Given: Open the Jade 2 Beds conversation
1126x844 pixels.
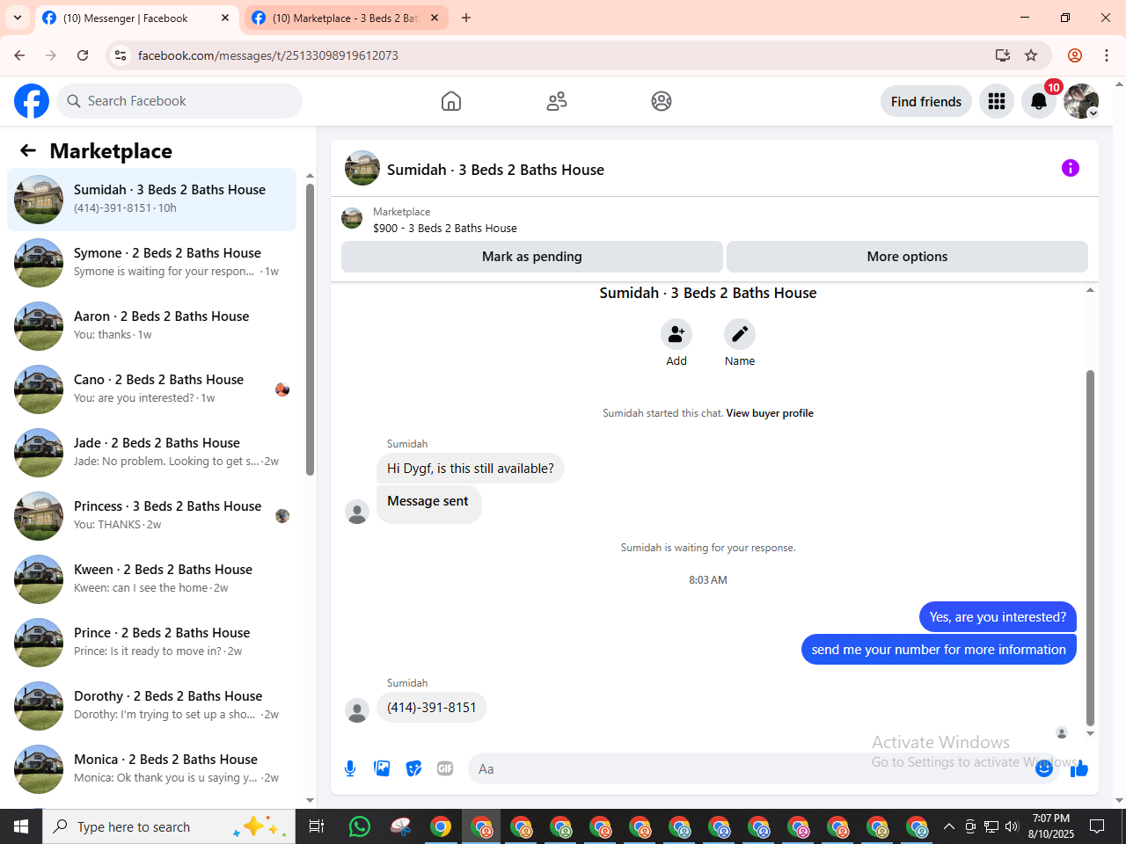Looking at the screenshot, I should (151, 453).
